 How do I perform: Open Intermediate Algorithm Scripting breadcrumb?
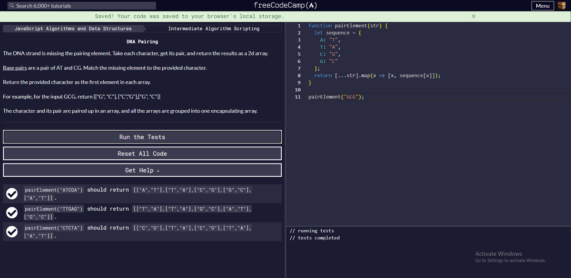pos(214,29)
